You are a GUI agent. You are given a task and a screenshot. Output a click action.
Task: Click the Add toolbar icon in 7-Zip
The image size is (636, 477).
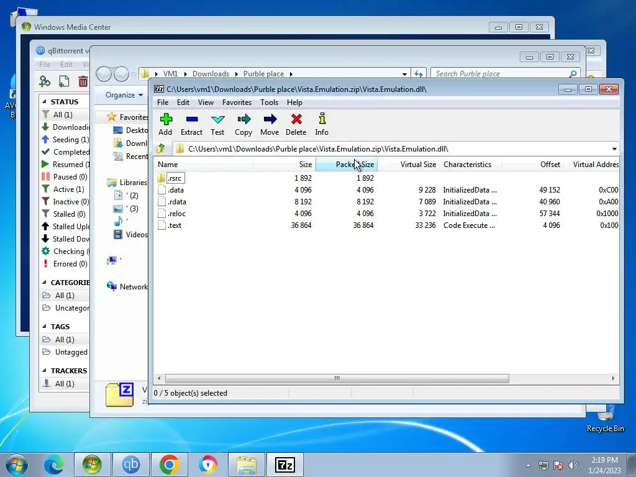(165, 119)
